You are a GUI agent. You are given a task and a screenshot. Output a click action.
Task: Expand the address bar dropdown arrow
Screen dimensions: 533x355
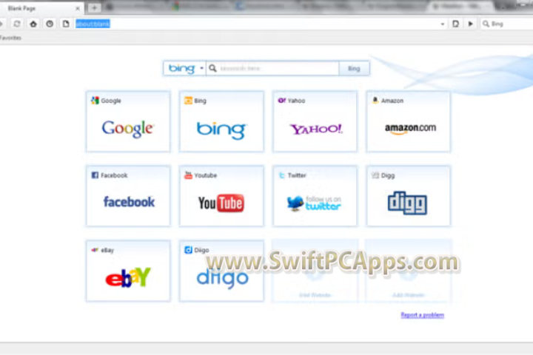[x=443, y=24]
